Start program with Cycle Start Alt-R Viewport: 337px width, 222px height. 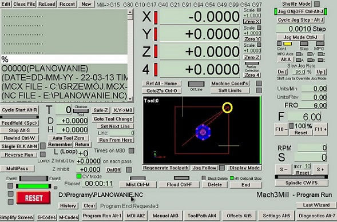tap(19, 110)
